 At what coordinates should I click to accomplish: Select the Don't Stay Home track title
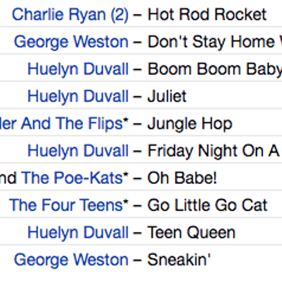215,42
